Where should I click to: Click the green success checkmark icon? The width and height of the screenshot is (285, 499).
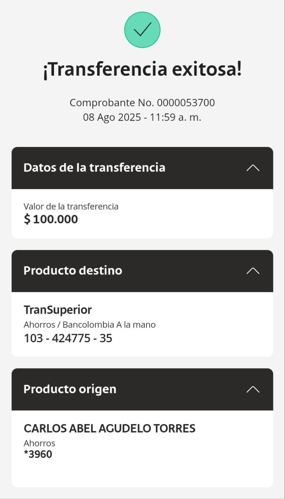(142, 30)
